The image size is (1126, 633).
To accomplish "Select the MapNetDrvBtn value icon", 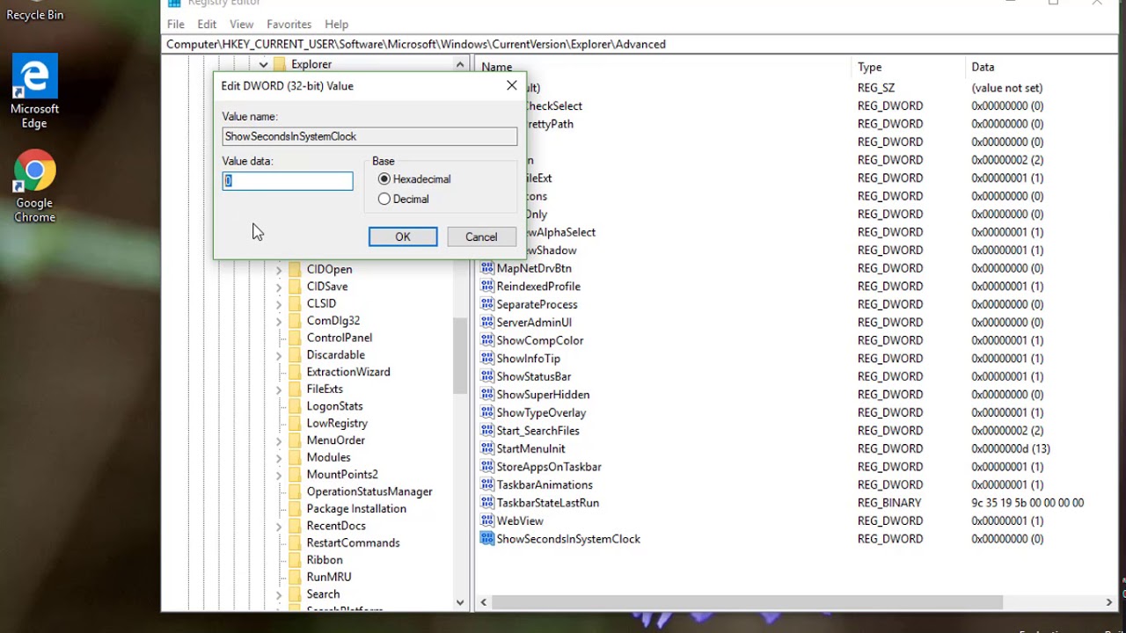I will pos(486,268).
